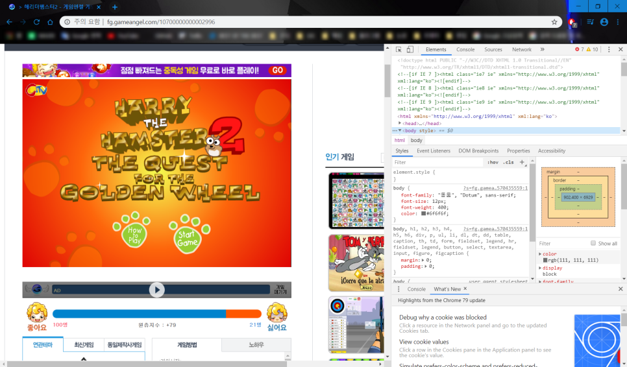This screenshot has height=367, width=627.
Task: Open a new browser tab
Action: [x=115, y=6]
